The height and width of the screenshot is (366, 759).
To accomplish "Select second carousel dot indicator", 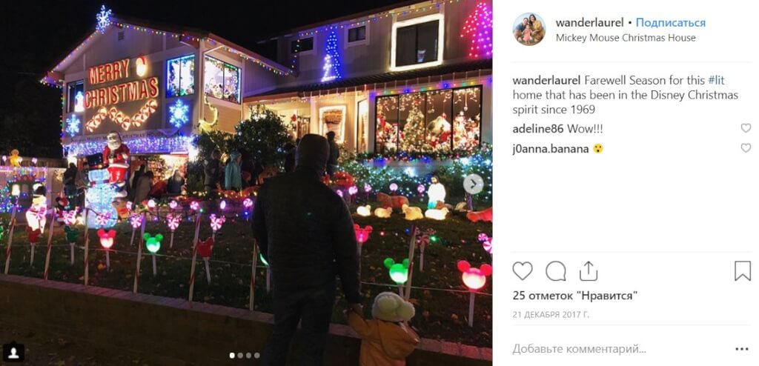I will click(x=241, y=356).
